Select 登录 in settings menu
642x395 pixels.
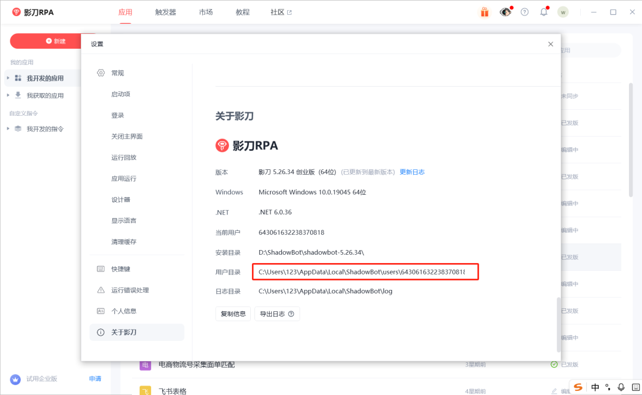118,115
